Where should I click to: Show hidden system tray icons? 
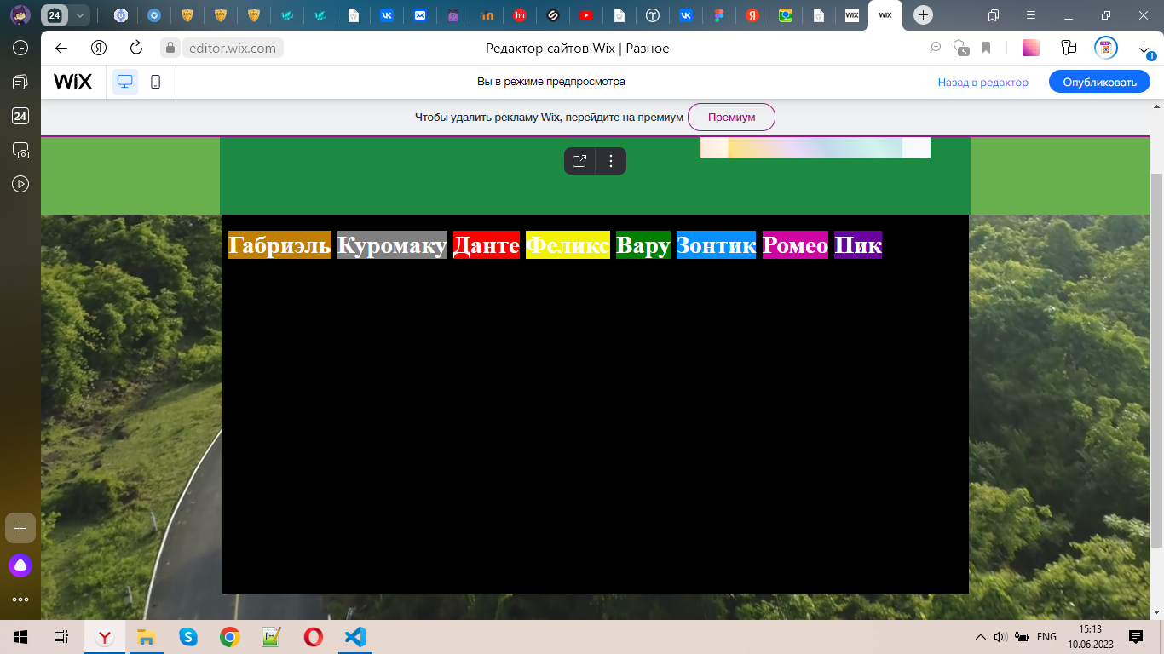coord(979,637)
